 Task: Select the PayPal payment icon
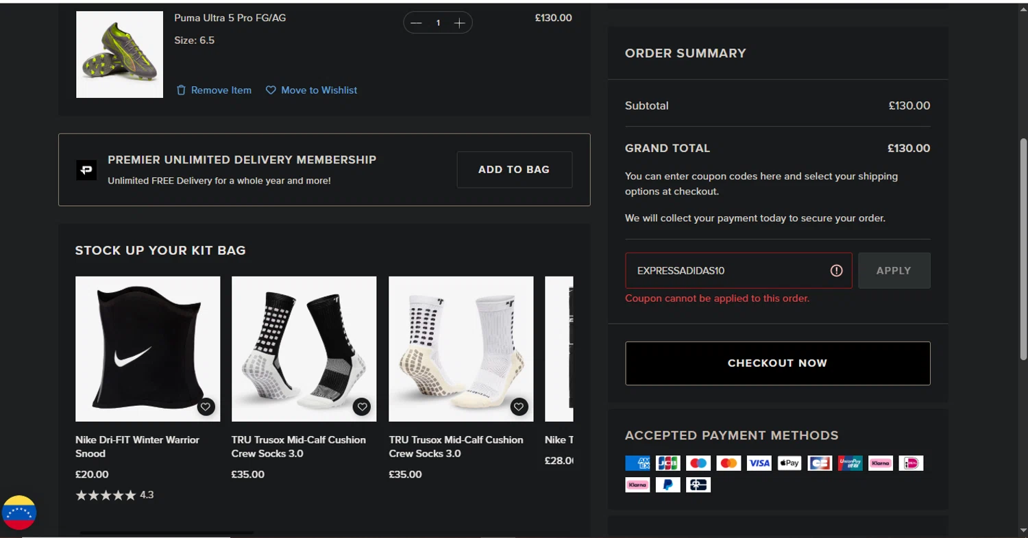pos(668,485)
